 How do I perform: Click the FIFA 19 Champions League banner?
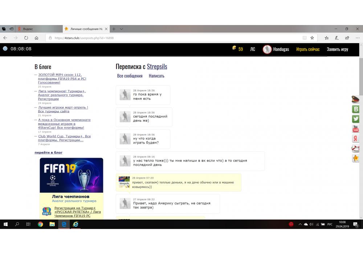click(x=72, y=175)
